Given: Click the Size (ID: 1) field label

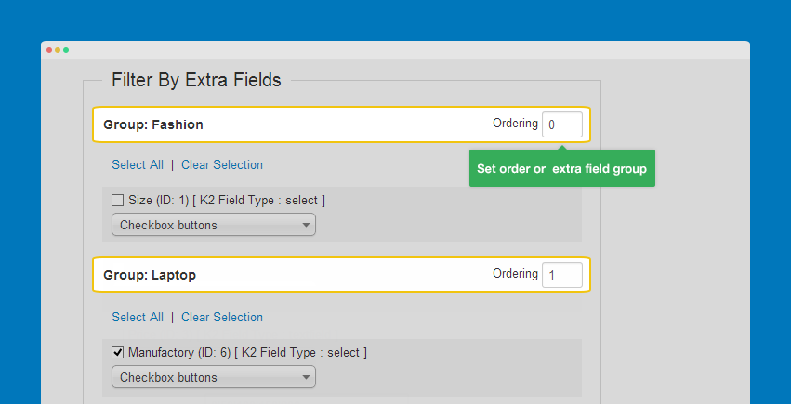Looking at the screenshot, I should [x=227, y=201].
